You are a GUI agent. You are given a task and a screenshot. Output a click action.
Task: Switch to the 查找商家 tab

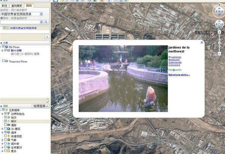(17, 6)
